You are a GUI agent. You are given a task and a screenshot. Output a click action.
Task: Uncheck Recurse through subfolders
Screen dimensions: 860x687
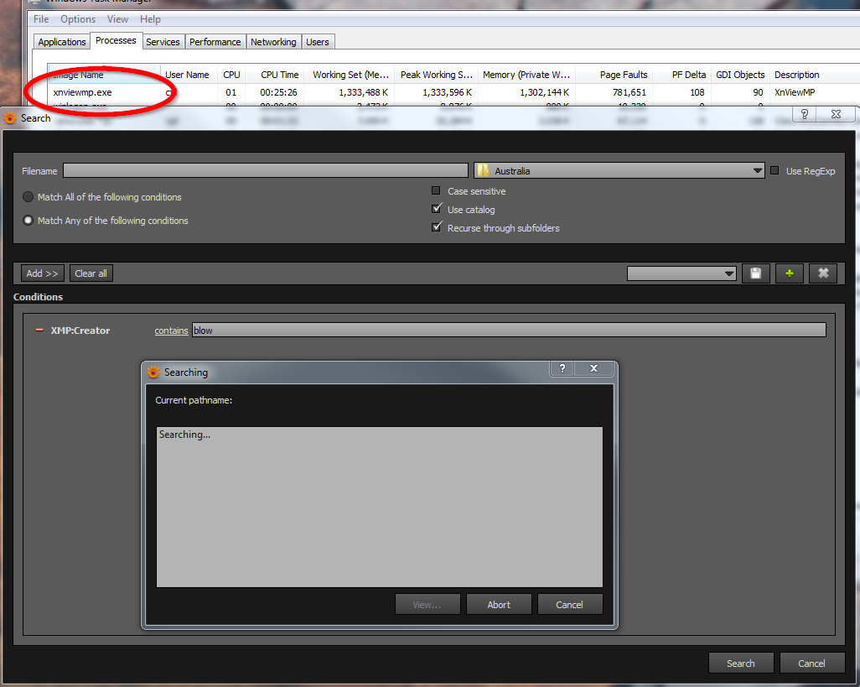coord(437,227)
